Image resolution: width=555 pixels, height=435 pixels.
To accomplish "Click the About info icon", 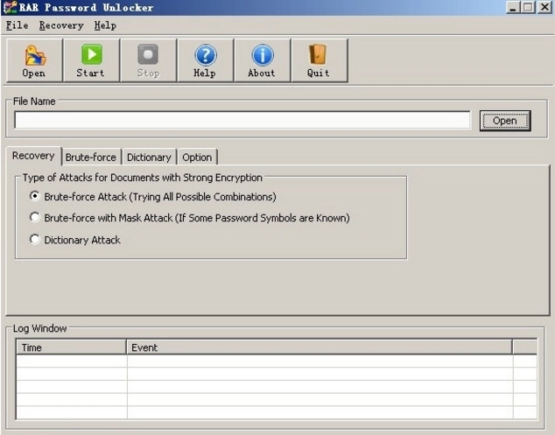I will [262, 56].
